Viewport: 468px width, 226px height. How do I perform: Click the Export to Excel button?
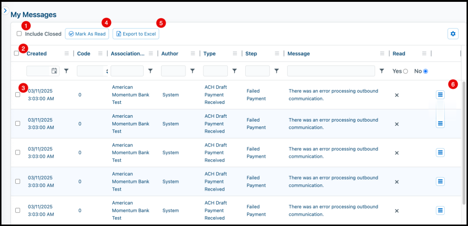pyautogui.click(x=136, y=34)
